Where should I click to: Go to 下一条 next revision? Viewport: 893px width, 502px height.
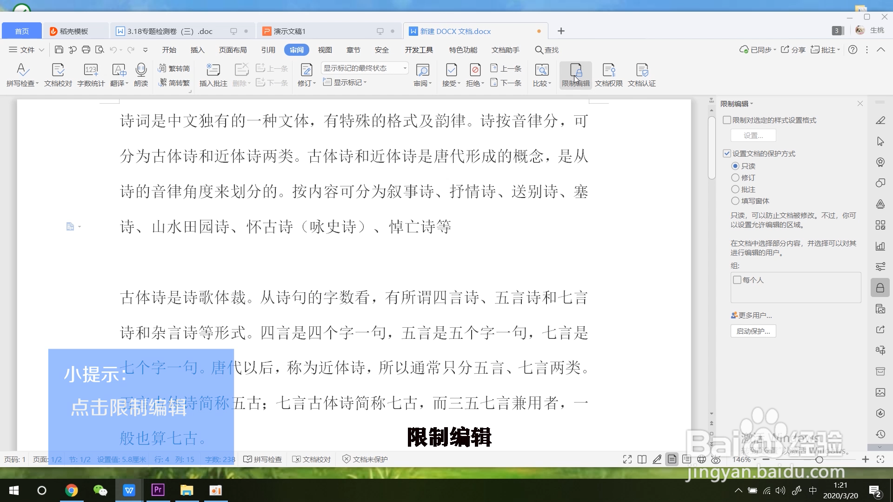point(506,83)
